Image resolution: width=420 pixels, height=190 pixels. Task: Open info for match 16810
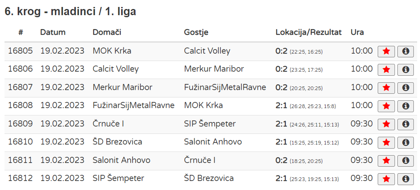click(406, 142)
